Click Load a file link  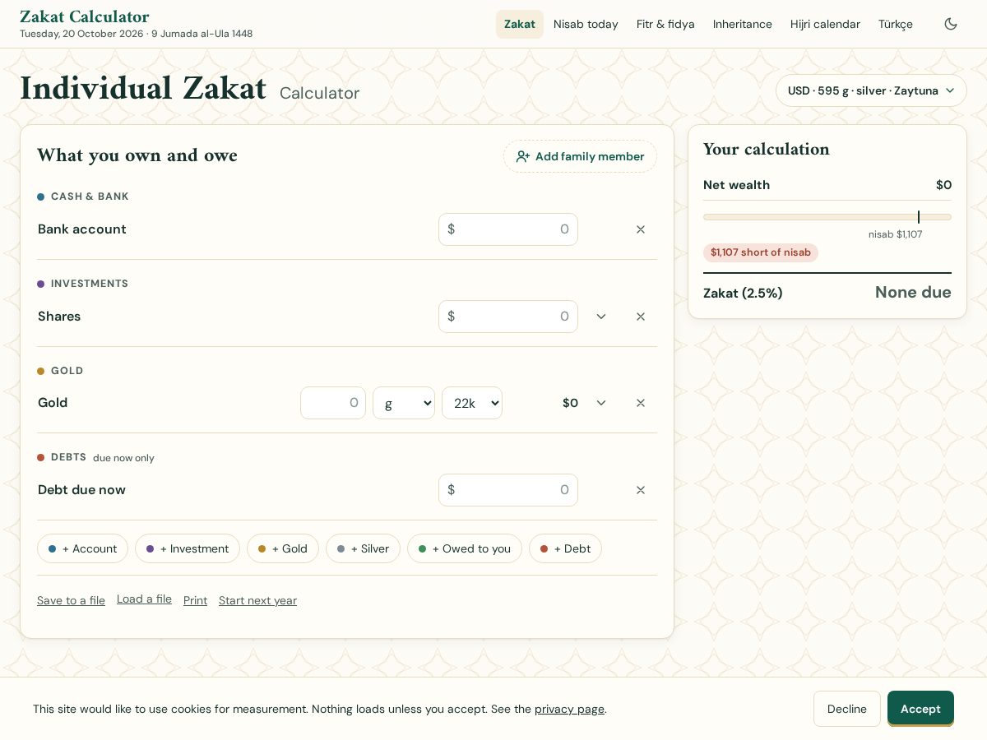pos(144,599)
